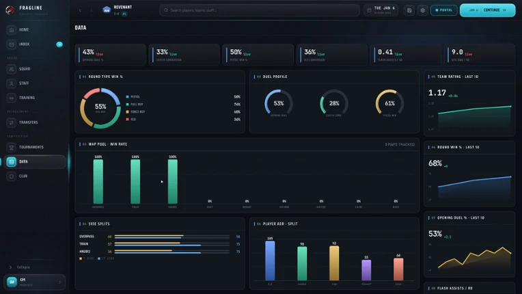
Task: Select the 9.0 stat card
Action: (480, 55)
